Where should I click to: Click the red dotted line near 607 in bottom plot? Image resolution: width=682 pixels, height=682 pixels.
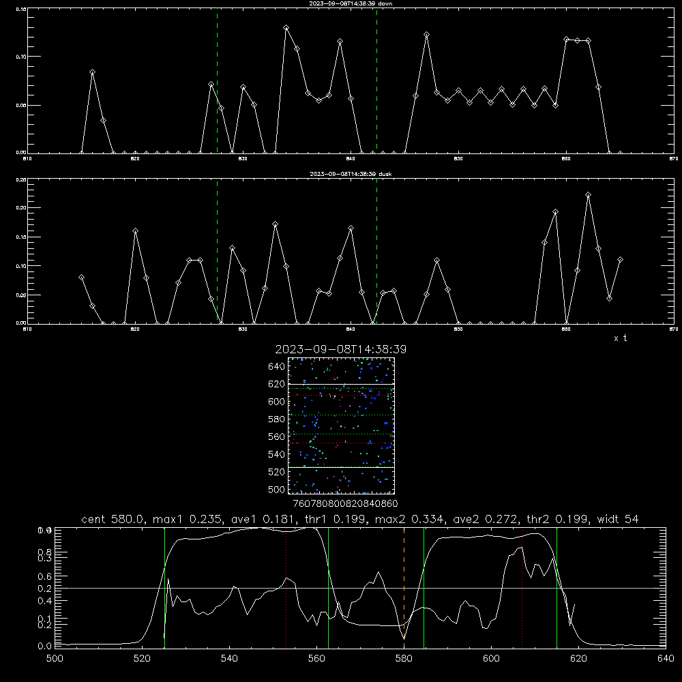(x=522, y=587)
